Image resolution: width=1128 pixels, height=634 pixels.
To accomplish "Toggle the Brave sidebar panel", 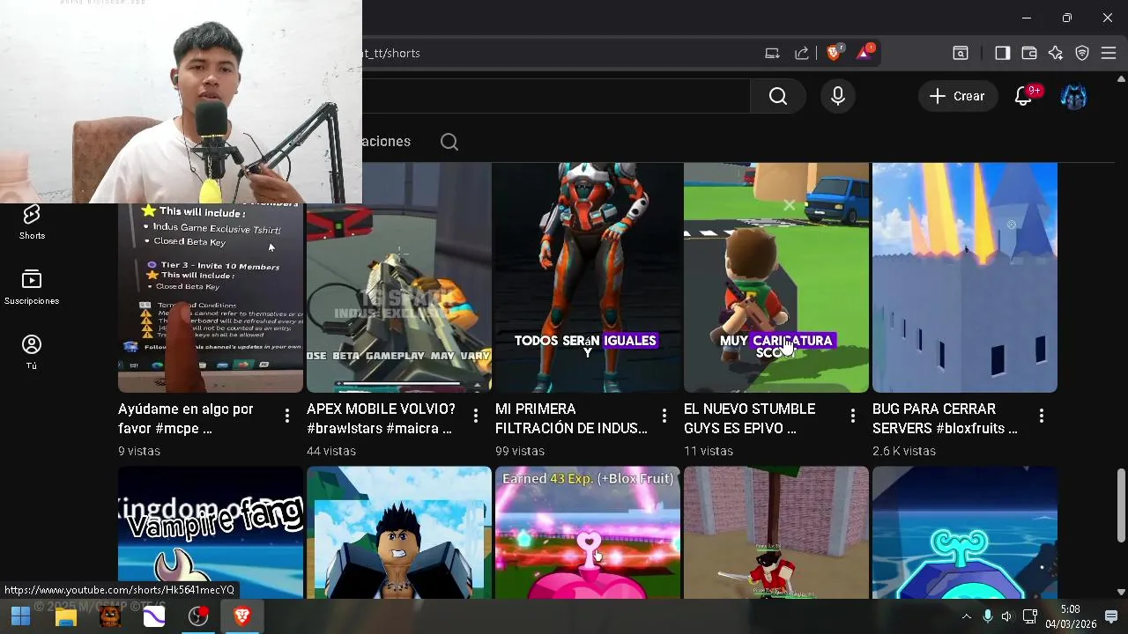I will pyautogui.click(x=1003, y=53).
